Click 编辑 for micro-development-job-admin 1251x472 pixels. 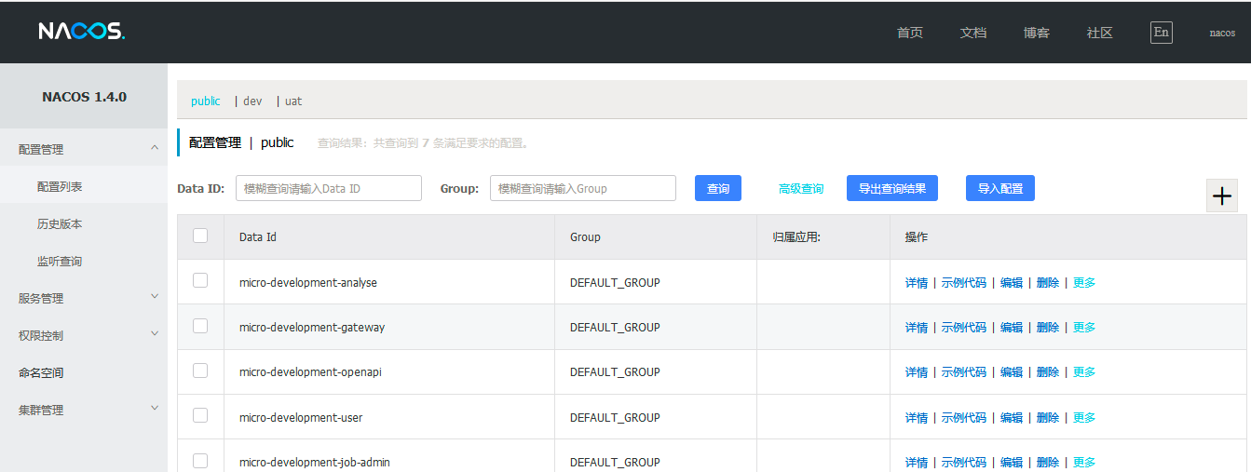(x=1012, y=462)
